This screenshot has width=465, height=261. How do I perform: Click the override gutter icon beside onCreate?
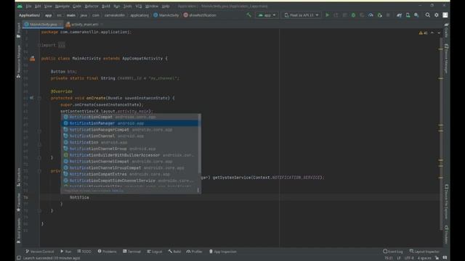tap(32, 98)
